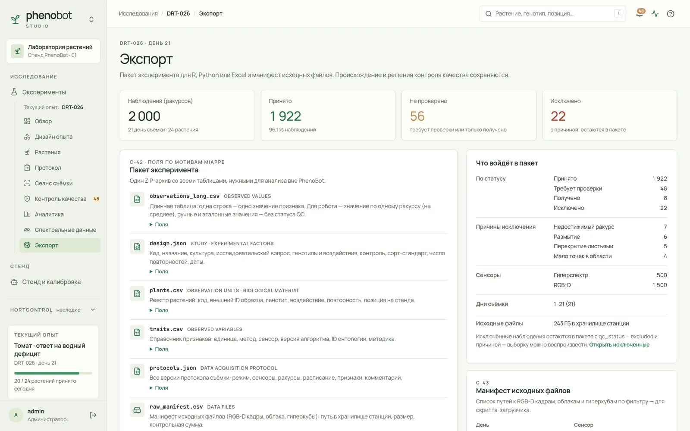Click the Протокол clipboard icon

(27, 168)
